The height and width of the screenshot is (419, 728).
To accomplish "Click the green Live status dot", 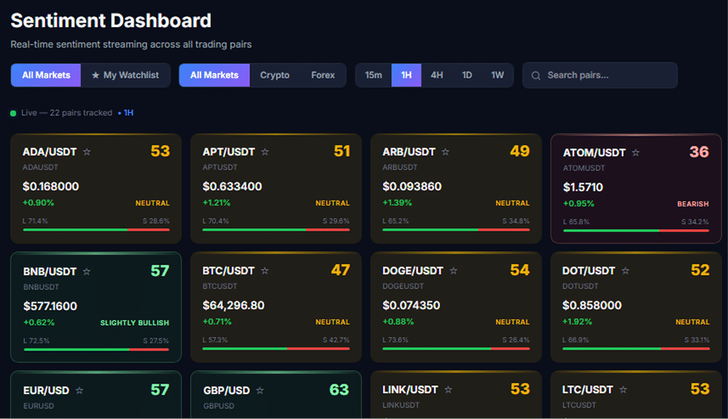I will click(13, 113).
